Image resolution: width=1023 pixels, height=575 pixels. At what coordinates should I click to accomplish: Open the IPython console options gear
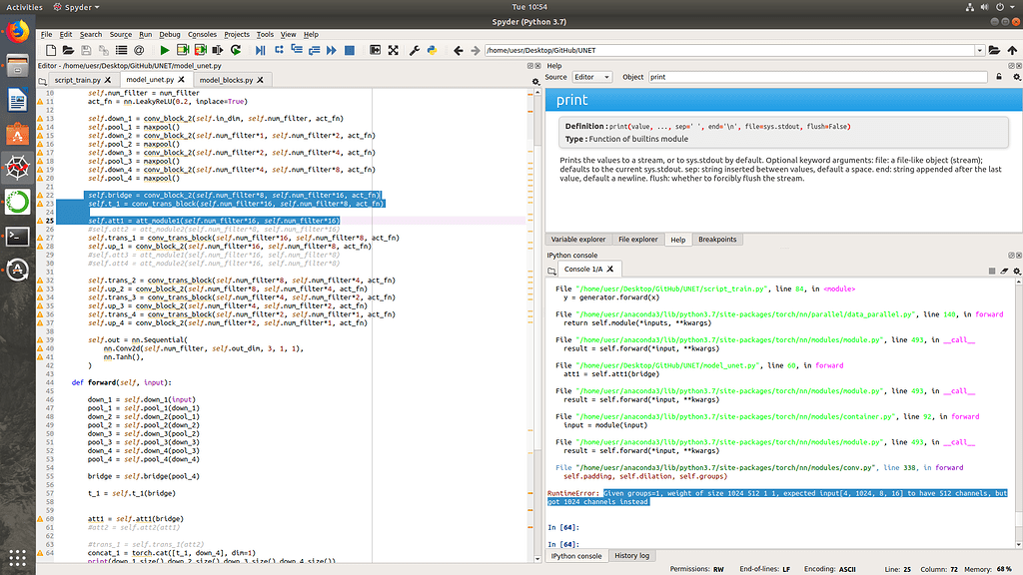pyautogui.click(x=1016, y=271)
